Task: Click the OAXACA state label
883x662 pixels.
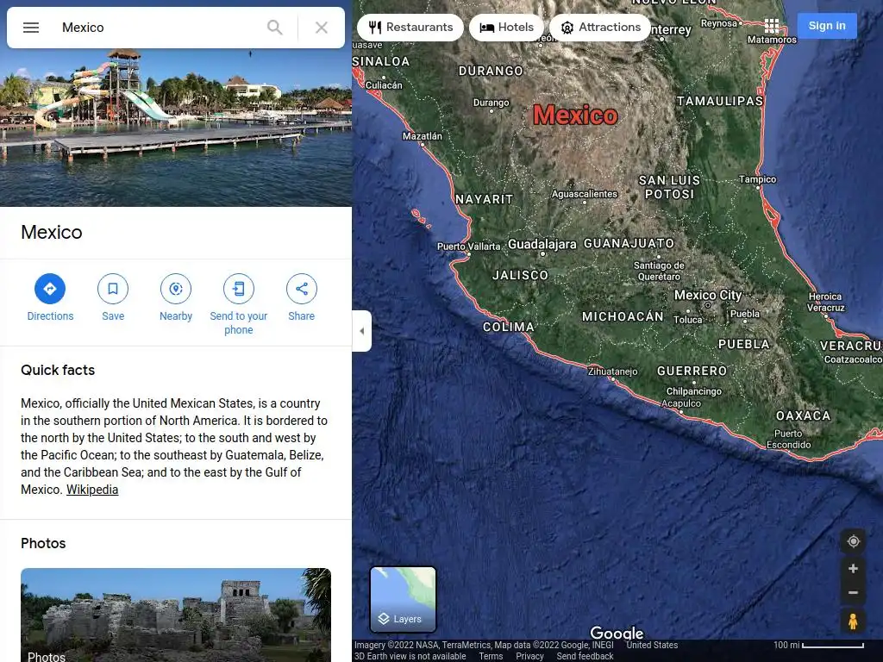Action: point(803,416)
